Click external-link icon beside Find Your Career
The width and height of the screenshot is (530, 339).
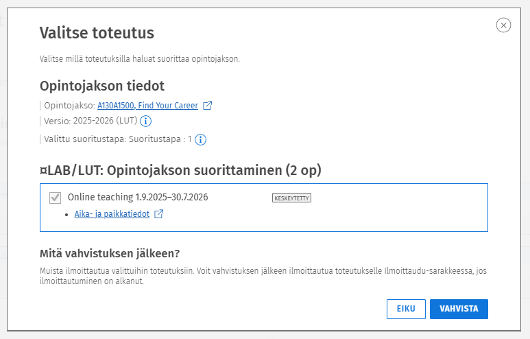(207, 106)
